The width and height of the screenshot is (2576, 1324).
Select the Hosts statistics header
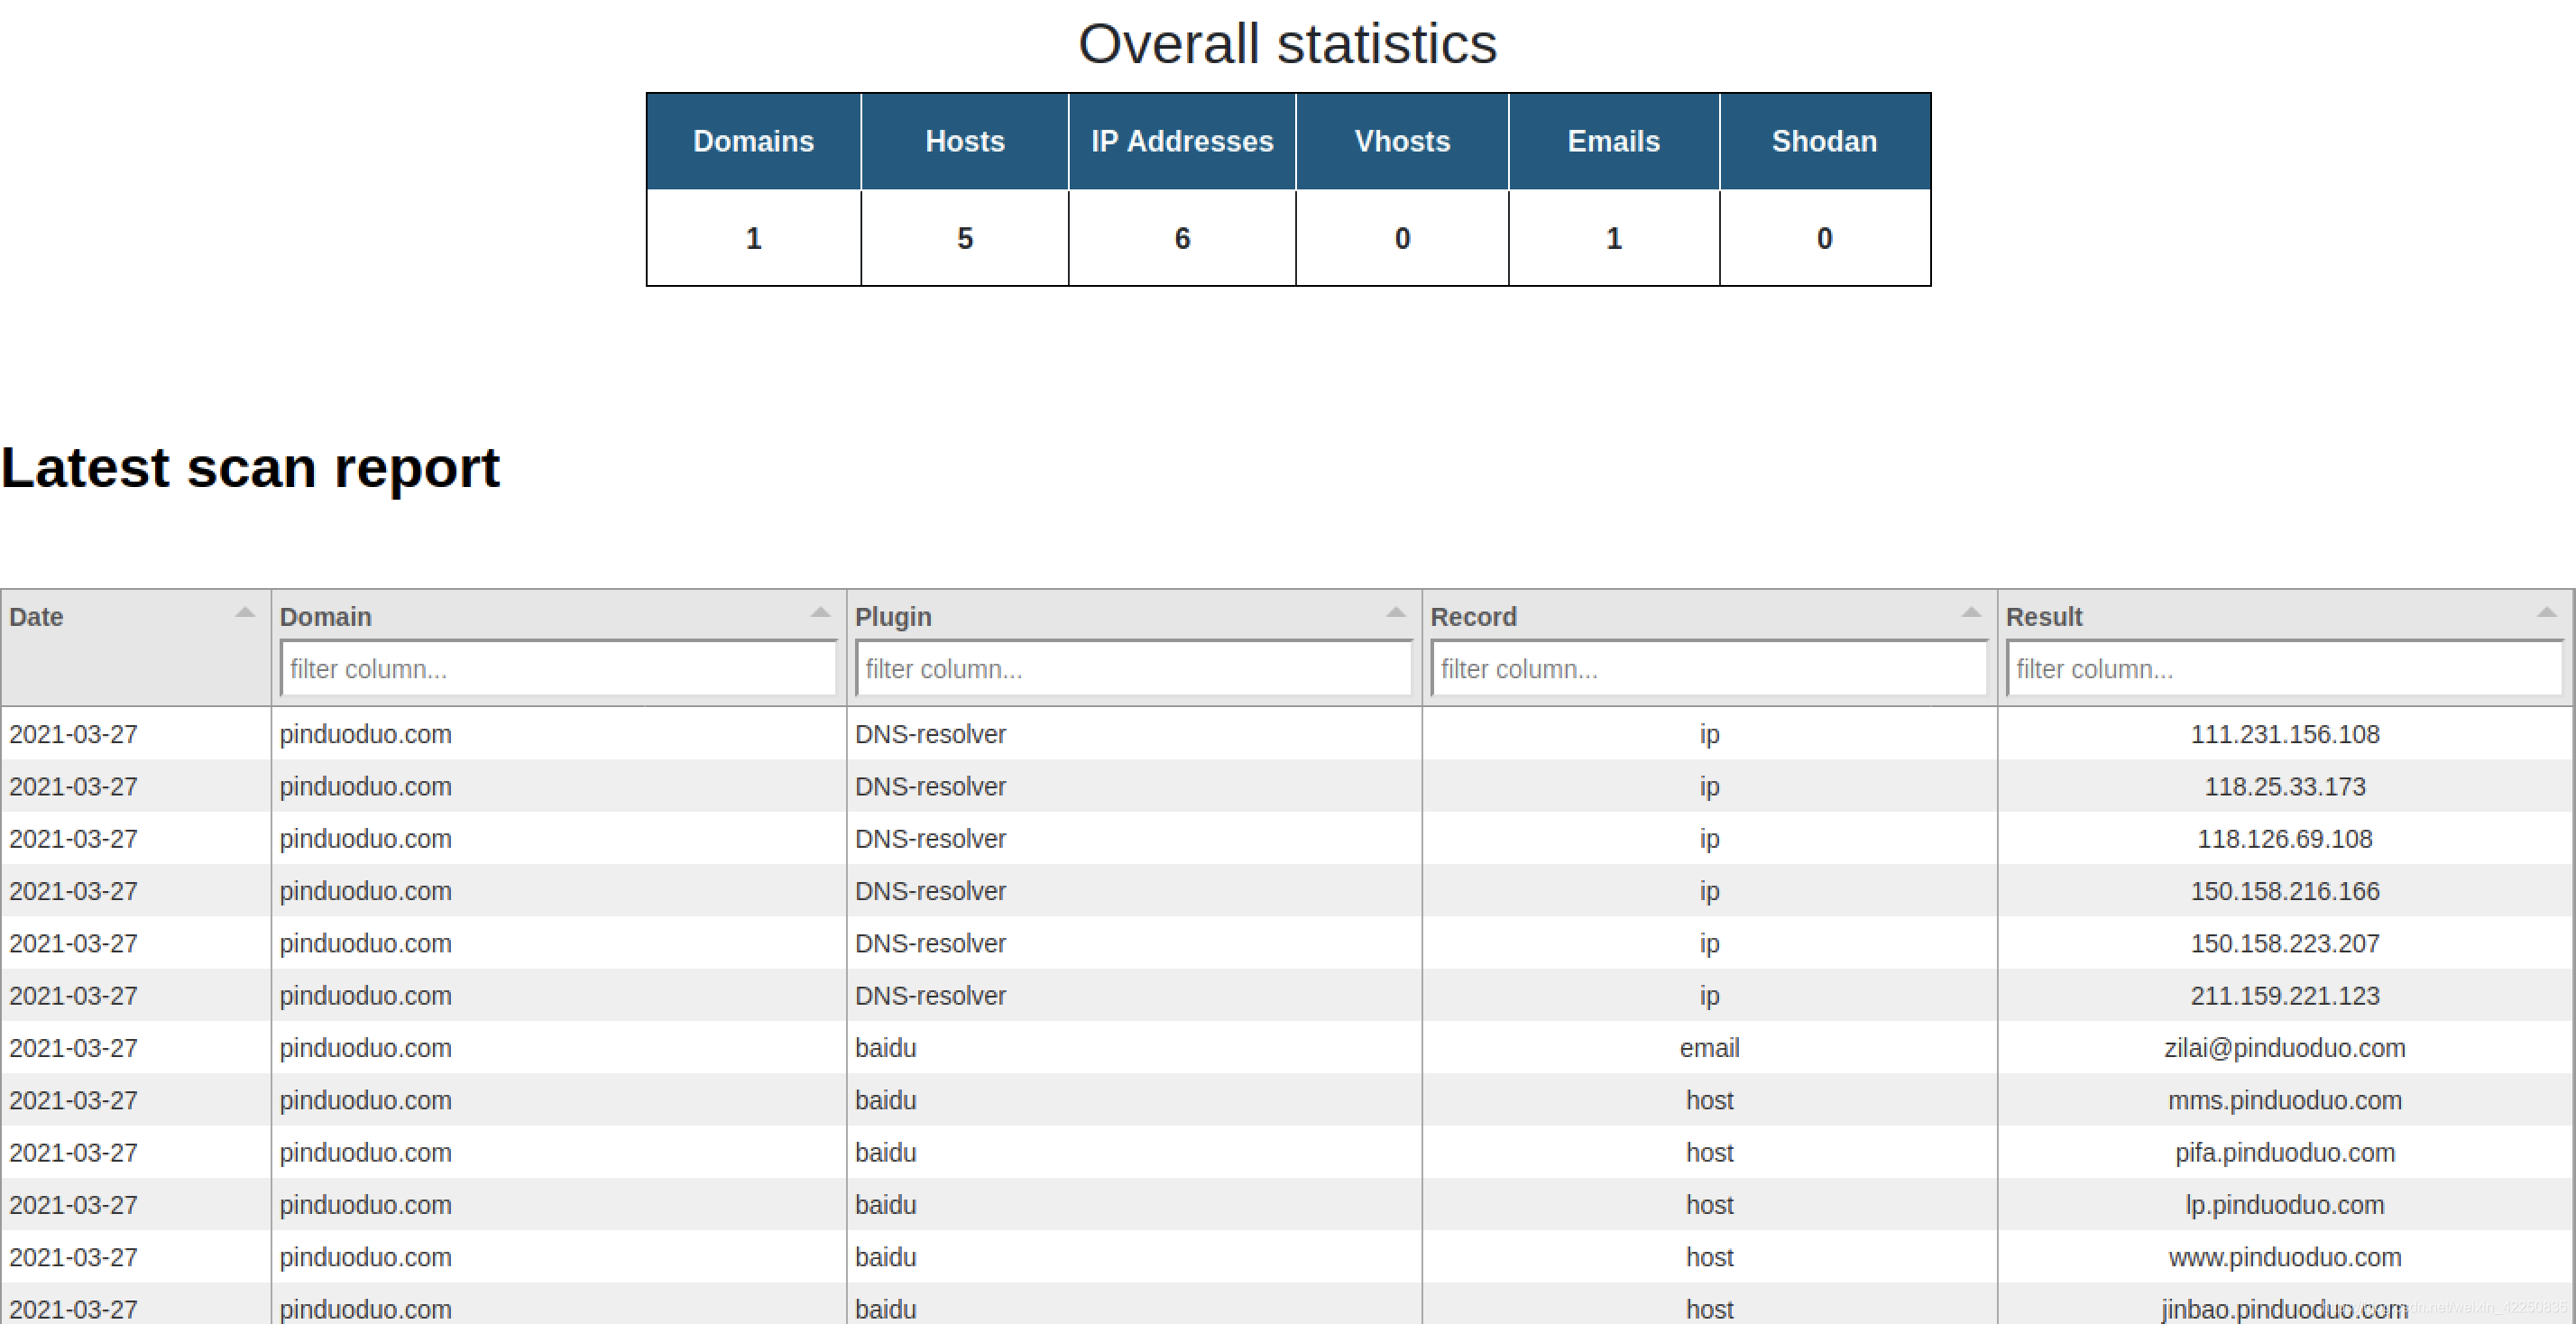pyautogui.click(x=965, y=141)
